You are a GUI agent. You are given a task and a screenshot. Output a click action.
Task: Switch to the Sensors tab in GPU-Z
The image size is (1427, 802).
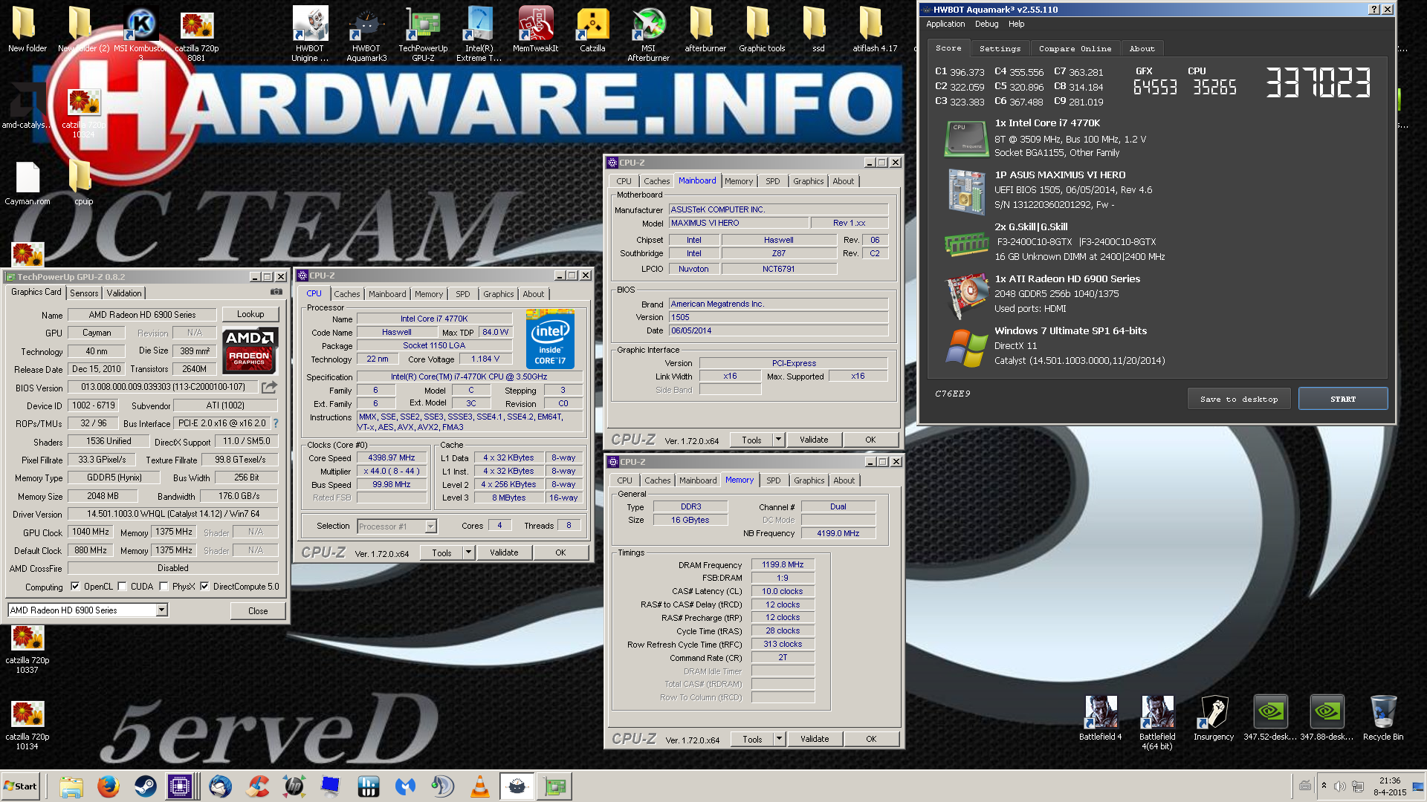pos(84,293)
